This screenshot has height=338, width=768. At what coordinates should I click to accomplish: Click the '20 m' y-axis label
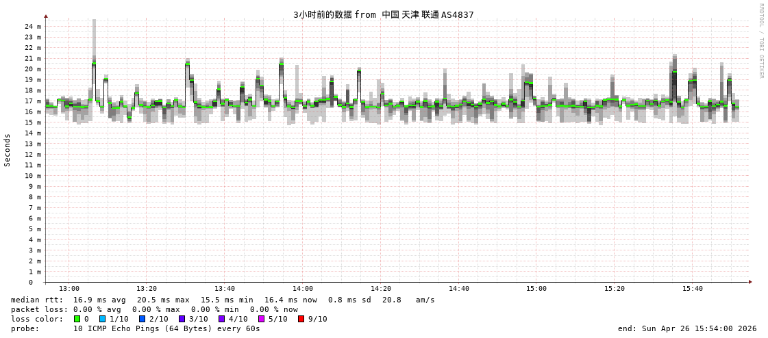(33, 69)
